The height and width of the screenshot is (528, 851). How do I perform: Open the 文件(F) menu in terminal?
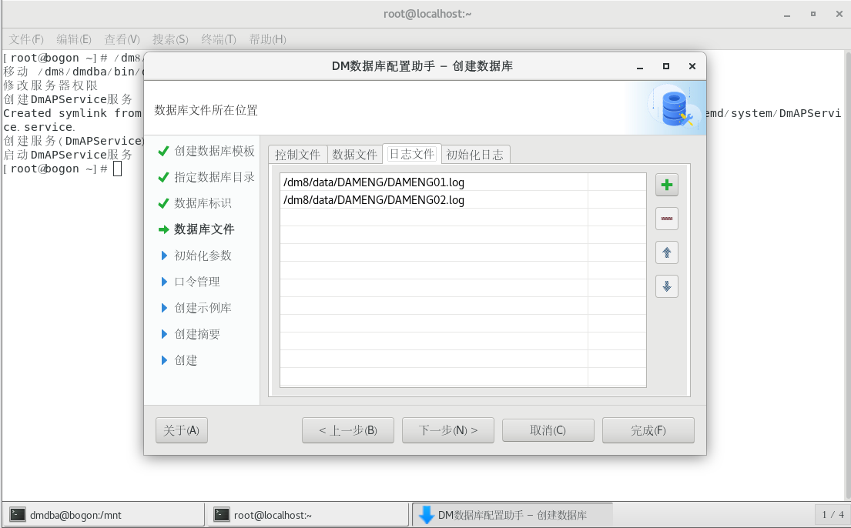pos(26,39)
